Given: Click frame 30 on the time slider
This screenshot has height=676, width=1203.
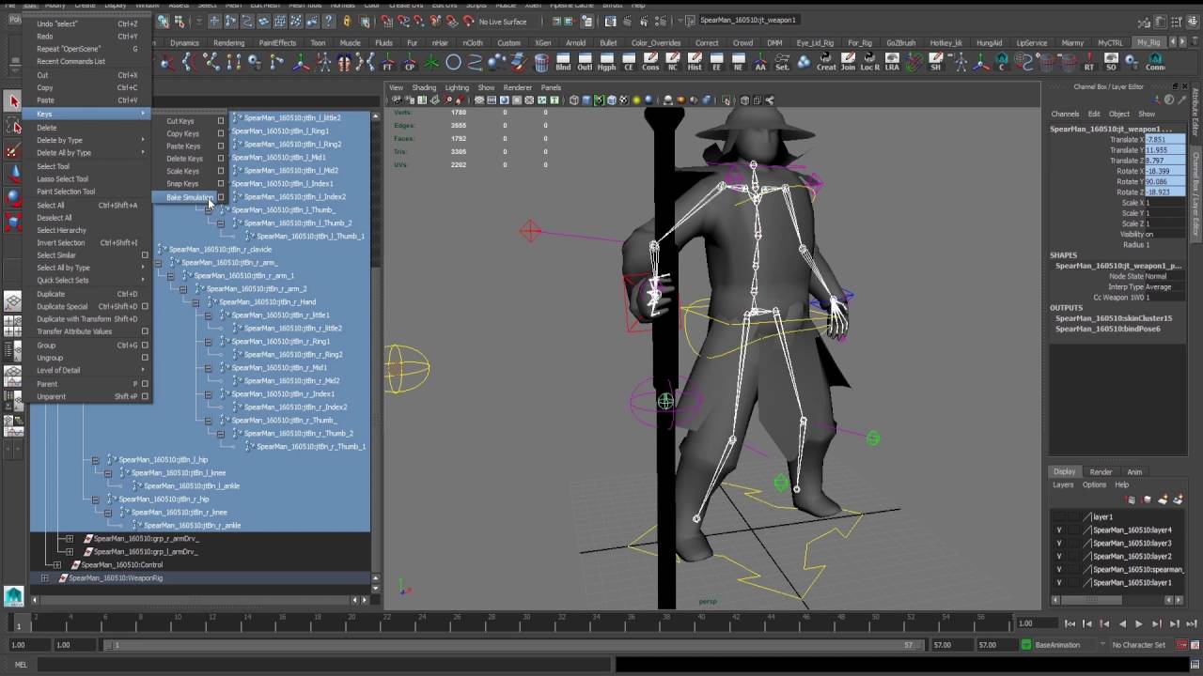Looking at the screenshot, I should pos(526,622).
